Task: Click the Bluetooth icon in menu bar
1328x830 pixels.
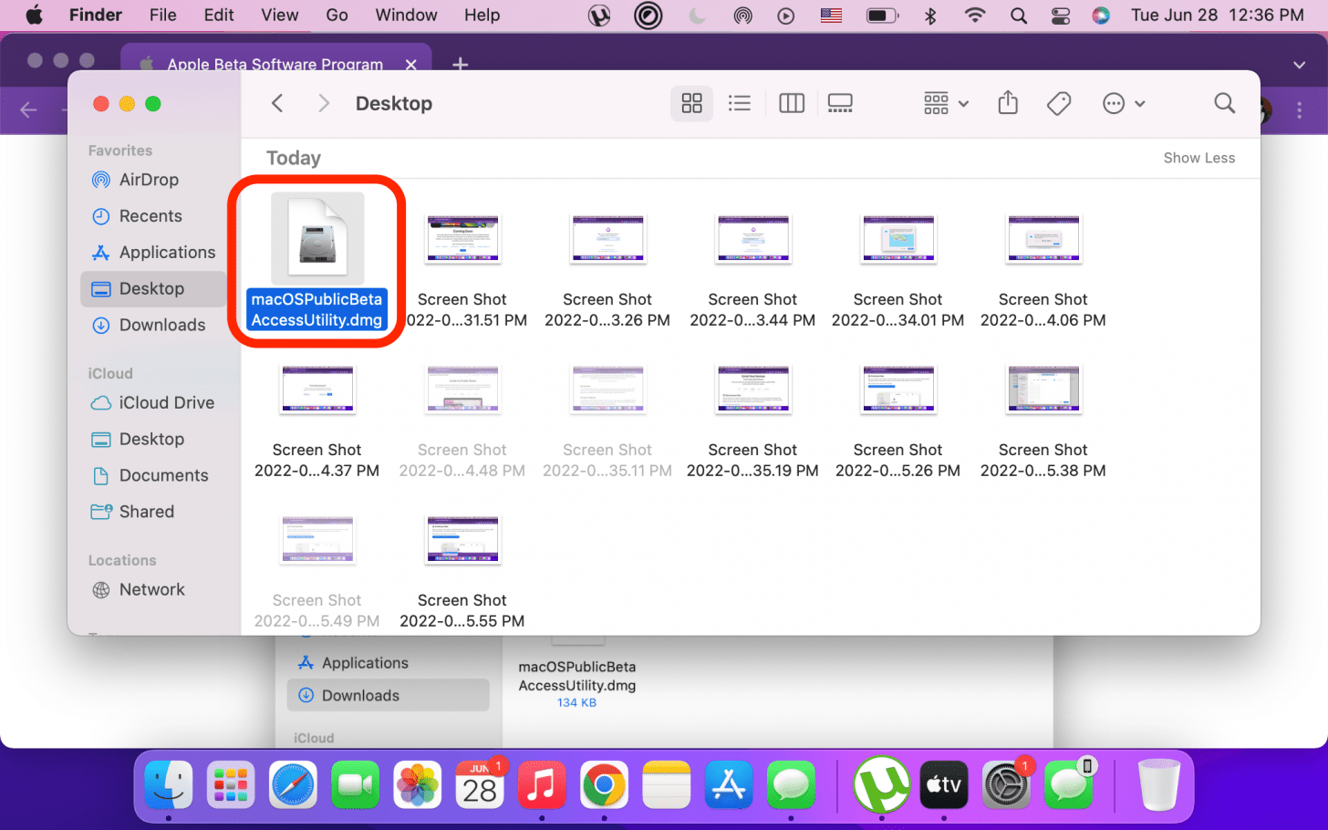Action: coord(931,16)
